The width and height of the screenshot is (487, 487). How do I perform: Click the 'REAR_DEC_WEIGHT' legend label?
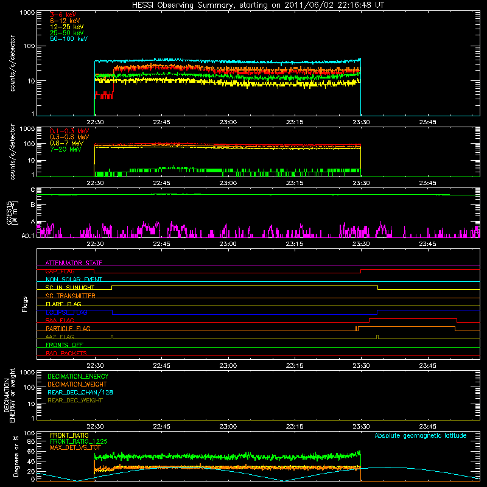point(75,401)
